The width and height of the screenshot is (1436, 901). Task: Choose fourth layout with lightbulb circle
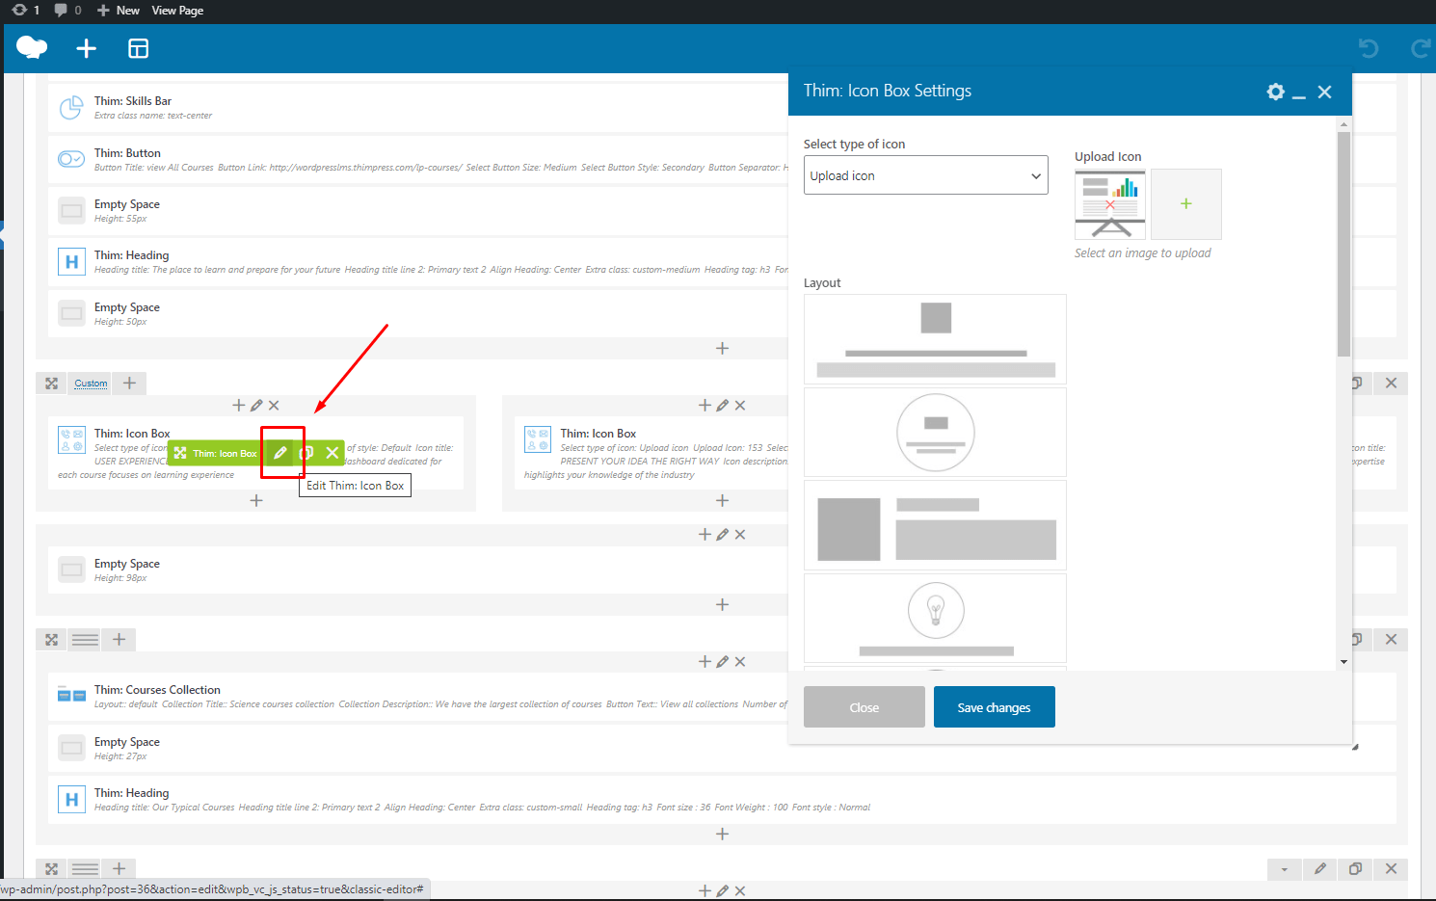coord(935,618)
